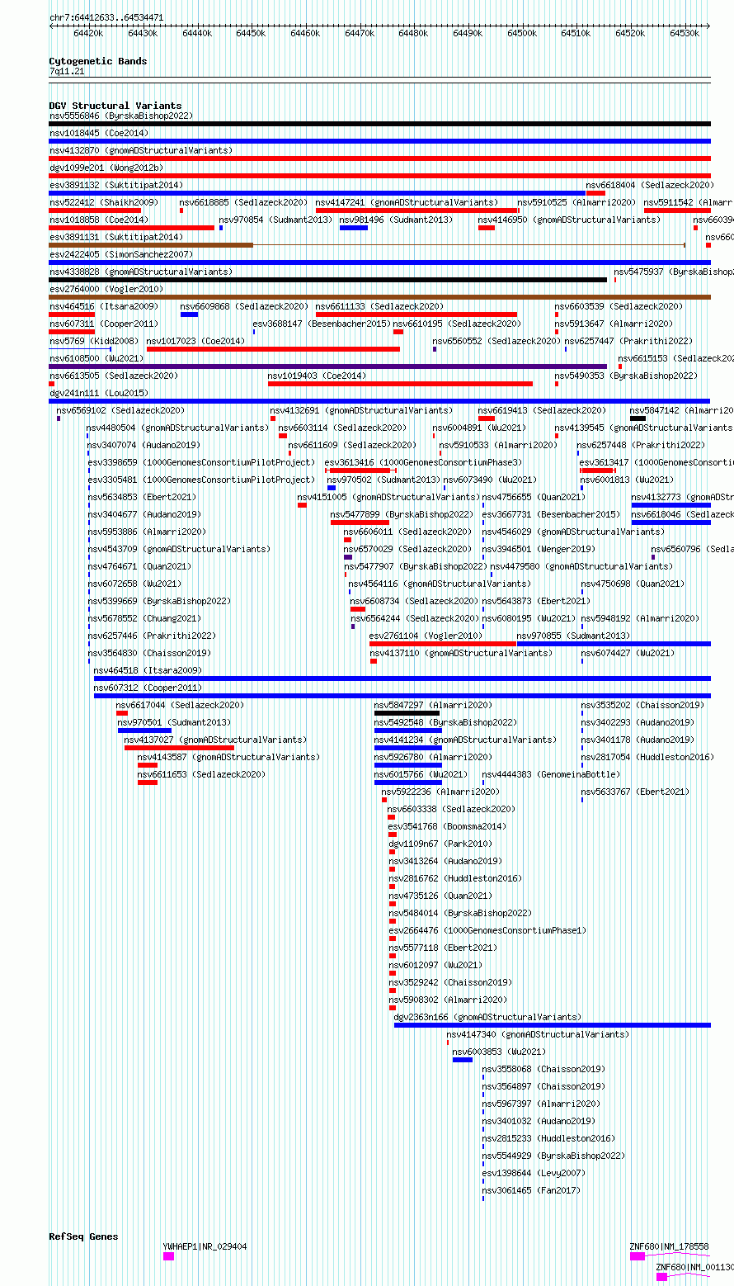The height and width of the screenshot is (1286, 734).
Task: Click the blue bar under nsv6609868 (Sedlazeck2020)
Action: pyautogui.click(x=189, y=314)
